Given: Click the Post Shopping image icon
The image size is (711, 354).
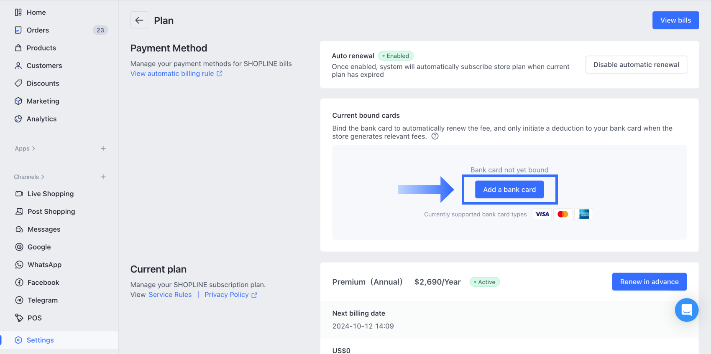Looking at the screenshot, I should (19, 212).
